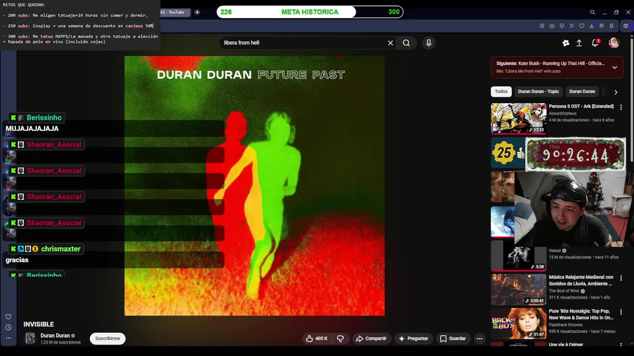Click Flashback Grooves channel name
The height and width of the screenshot is (356, 634).
pyautogui.click(x=566, y=325)
